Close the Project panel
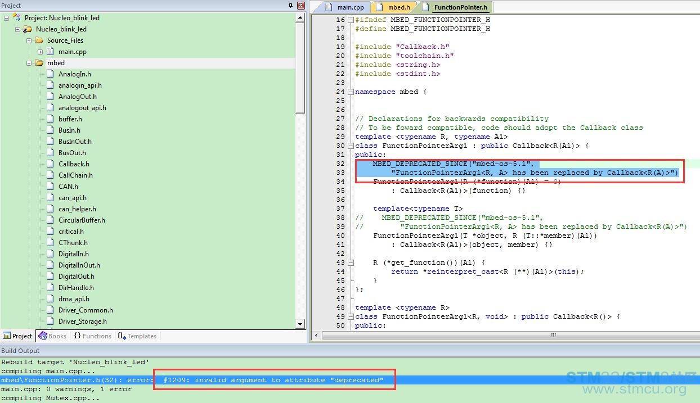 (x=301, y=6)
